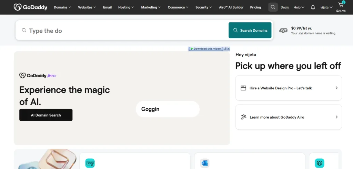The image size is (353, 169).
Task: Click the arrow at the right of Learn more about Airo
Action: 336,117
